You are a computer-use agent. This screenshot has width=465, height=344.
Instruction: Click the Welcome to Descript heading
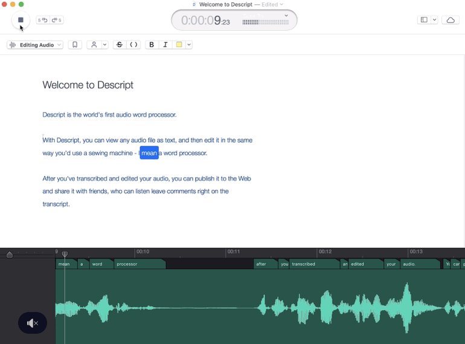pos(88,85)
